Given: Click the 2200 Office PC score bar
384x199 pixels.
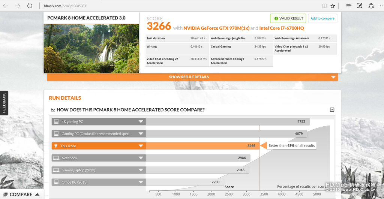Looking at the screenshot, I should 184,182.
